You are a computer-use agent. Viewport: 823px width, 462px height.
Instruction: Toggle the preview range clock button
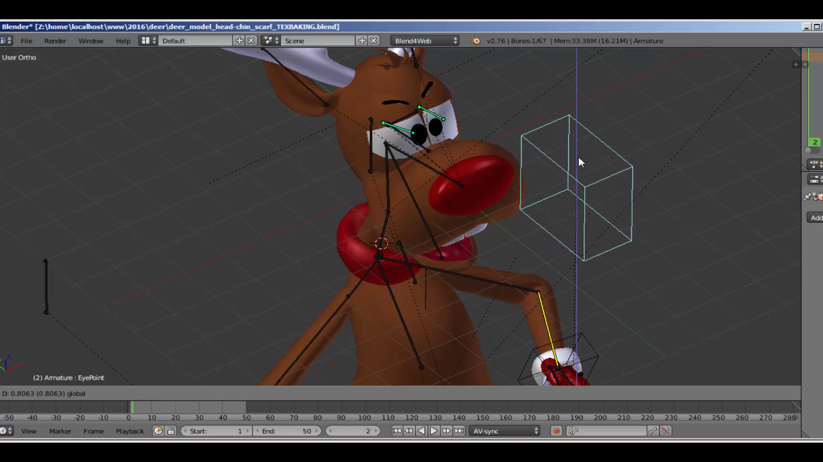click(158, 431)
